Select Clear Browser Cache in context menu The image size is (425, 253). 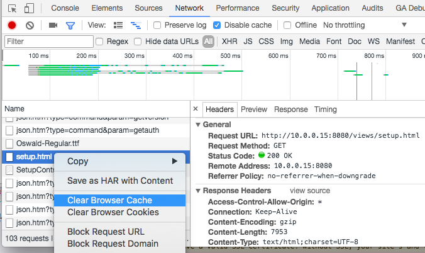[x=109, y=201]
